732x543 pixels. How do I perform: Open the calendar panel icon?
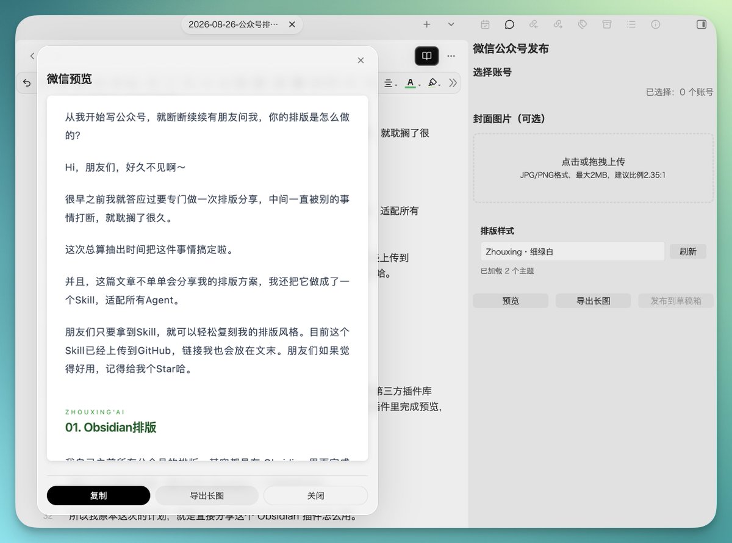(485, 24)
